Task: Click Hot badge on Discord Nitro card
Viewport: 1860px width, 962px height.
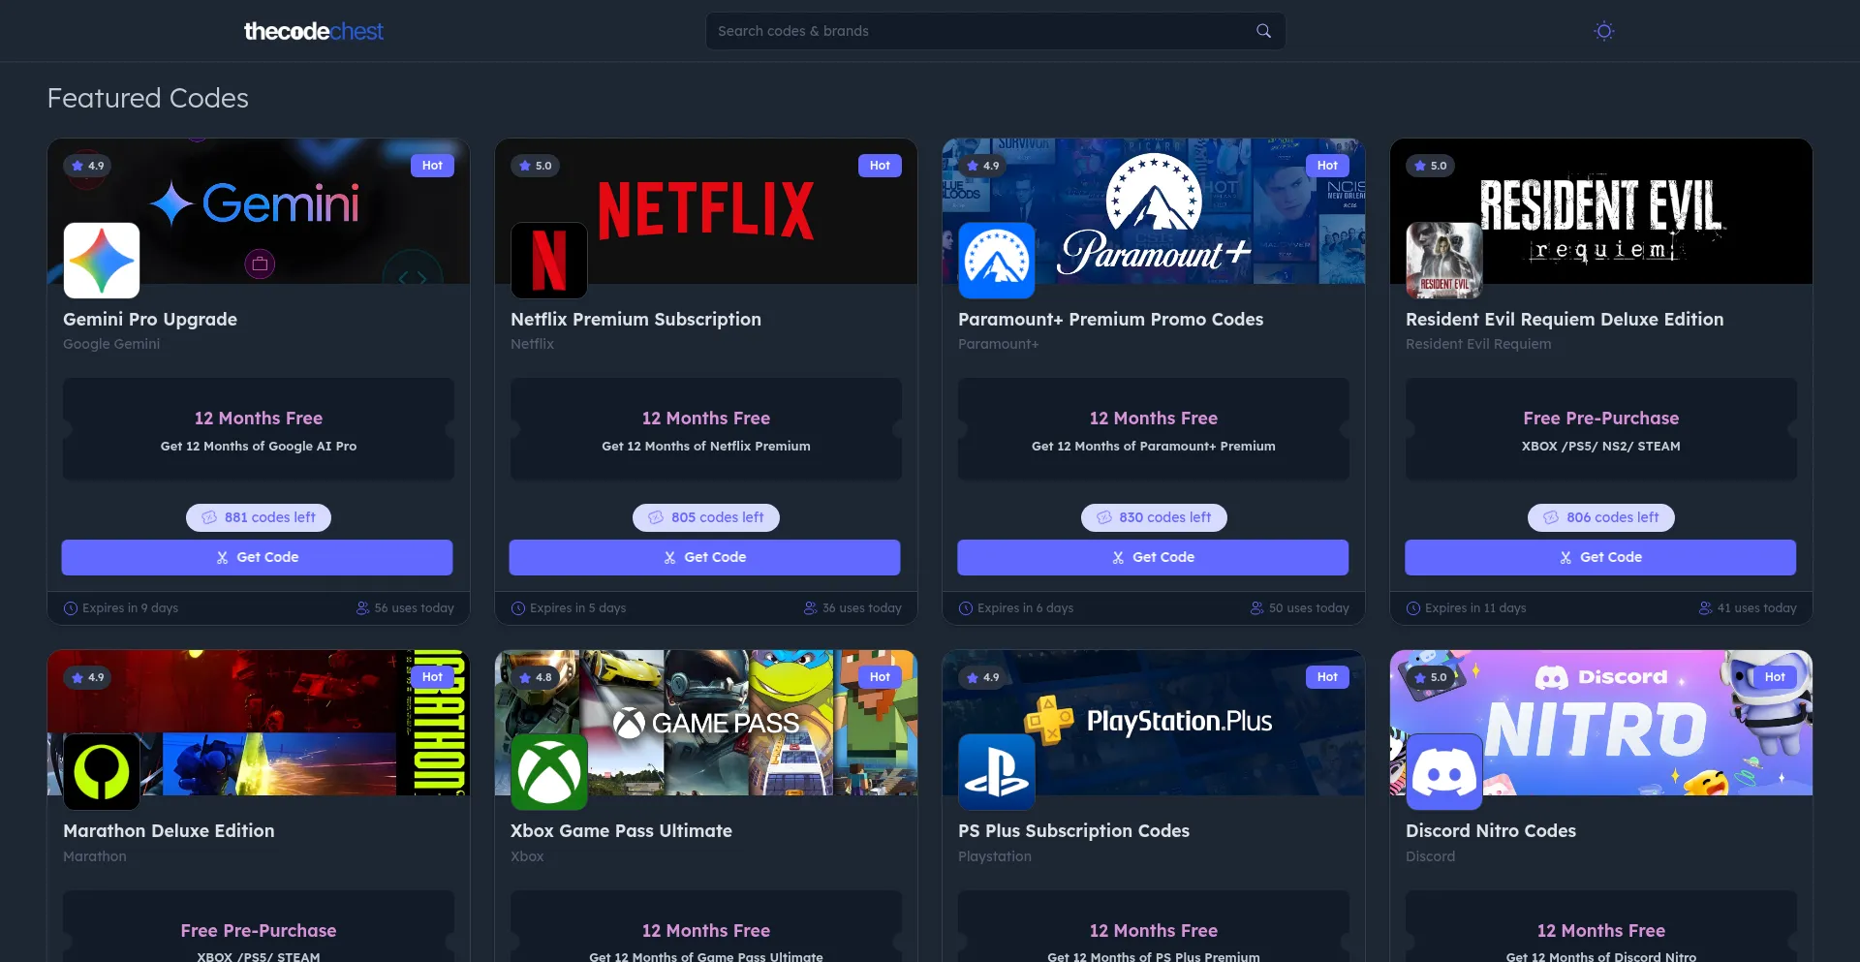Action: pyautogui.click(x=1775, y=677)
